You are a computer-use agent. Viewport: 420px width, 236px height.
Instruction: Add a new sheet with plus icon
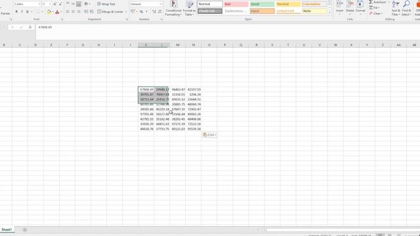[25, 230]
